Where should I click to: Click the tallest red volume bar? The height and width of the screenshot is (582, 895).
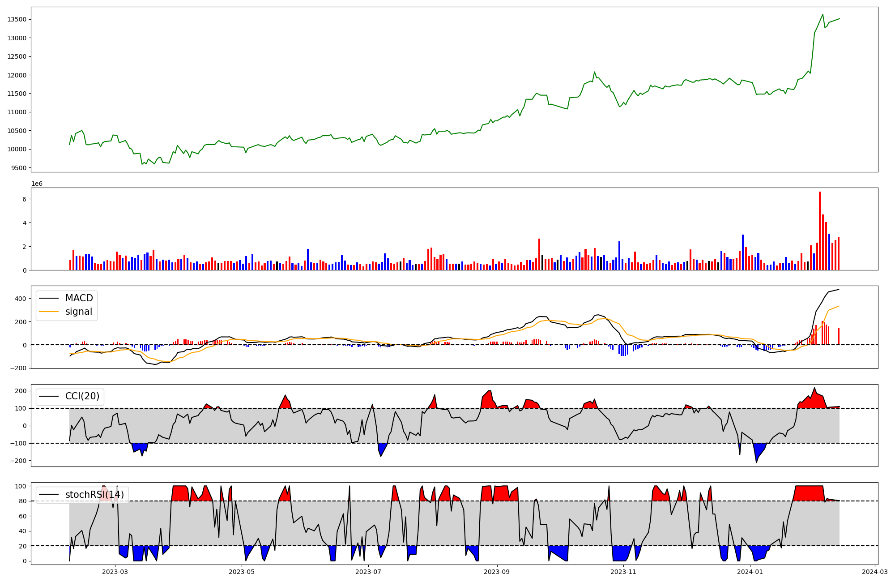click(819, 231)
